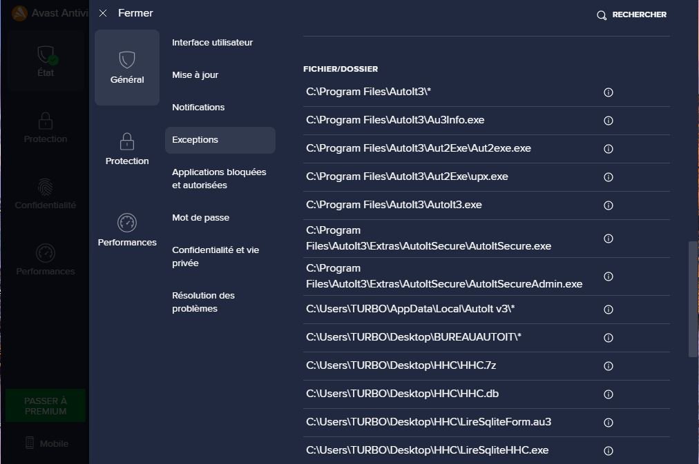Click info icon beside BUREAUAUTOIT folder exception

(x=609, y=338)
